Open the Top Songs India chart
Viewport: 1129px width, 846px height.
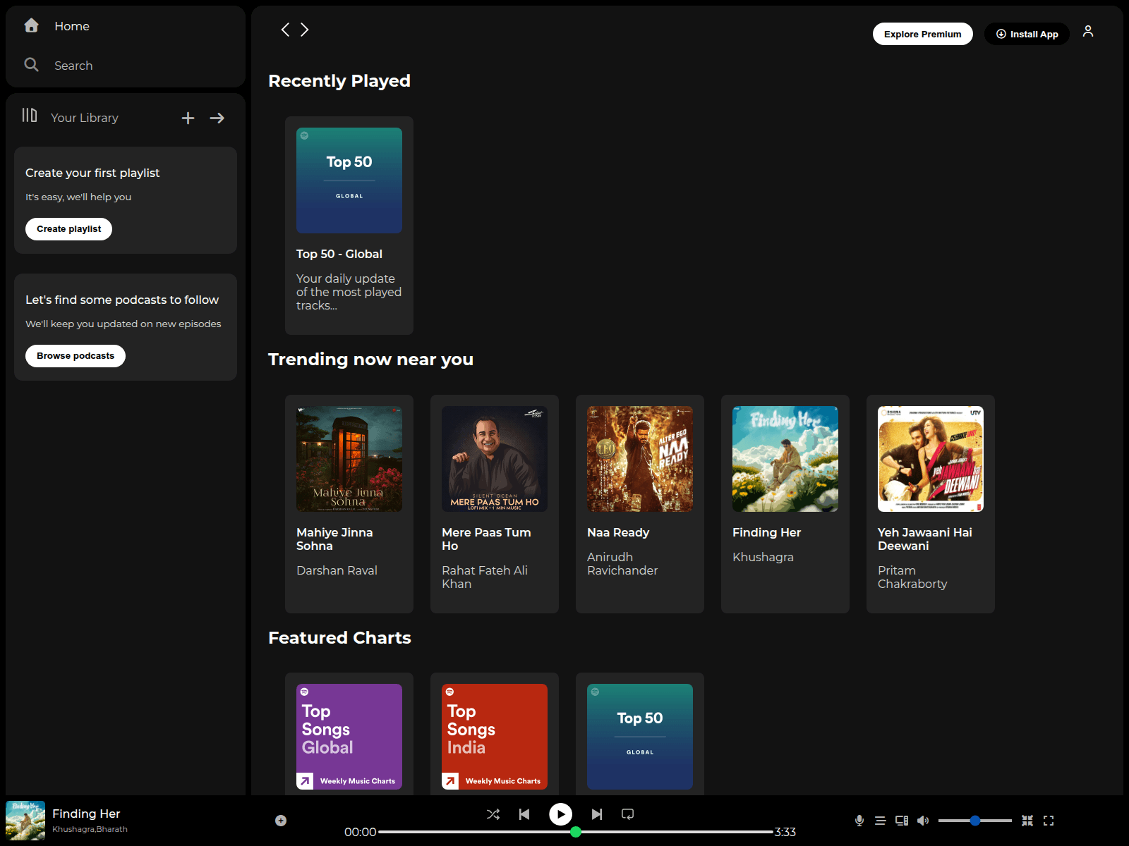pyautogui.click(x=495, y=737)
